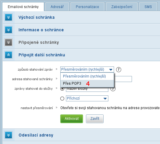The width and height of the screenshot is (160, 144).
Task: Collapse the Připojit další schránku arrow icon
Action: pyautogui.click(x=8, y=55)
